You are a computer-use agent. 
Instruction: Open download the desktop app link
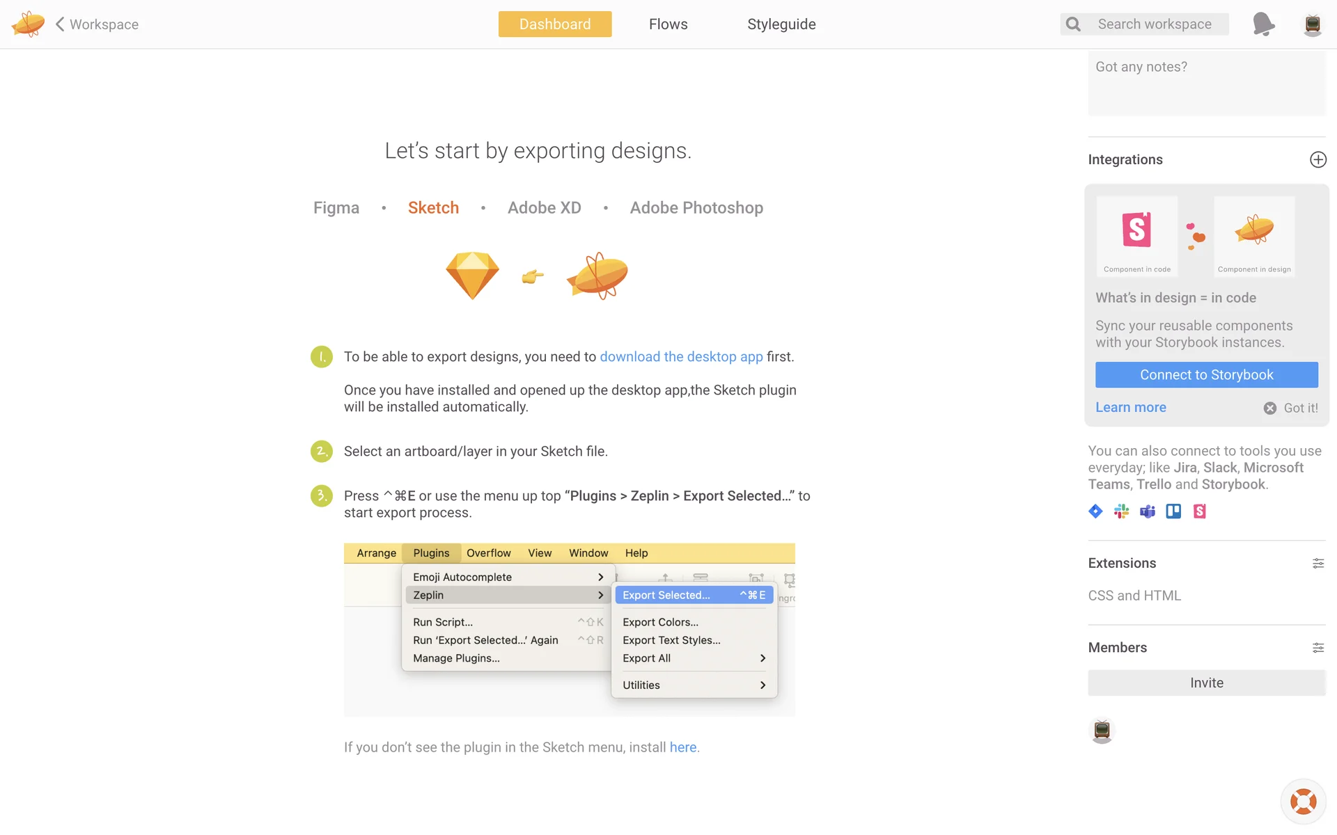click(681, 356)
